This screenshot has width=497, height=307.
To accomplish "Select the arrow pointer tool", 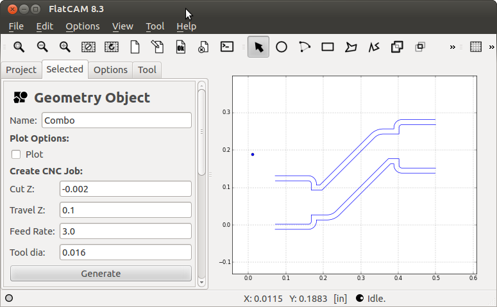I will coord(258,47).
